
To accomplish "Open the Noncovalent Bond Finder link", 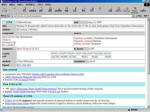I will point(17,103).
